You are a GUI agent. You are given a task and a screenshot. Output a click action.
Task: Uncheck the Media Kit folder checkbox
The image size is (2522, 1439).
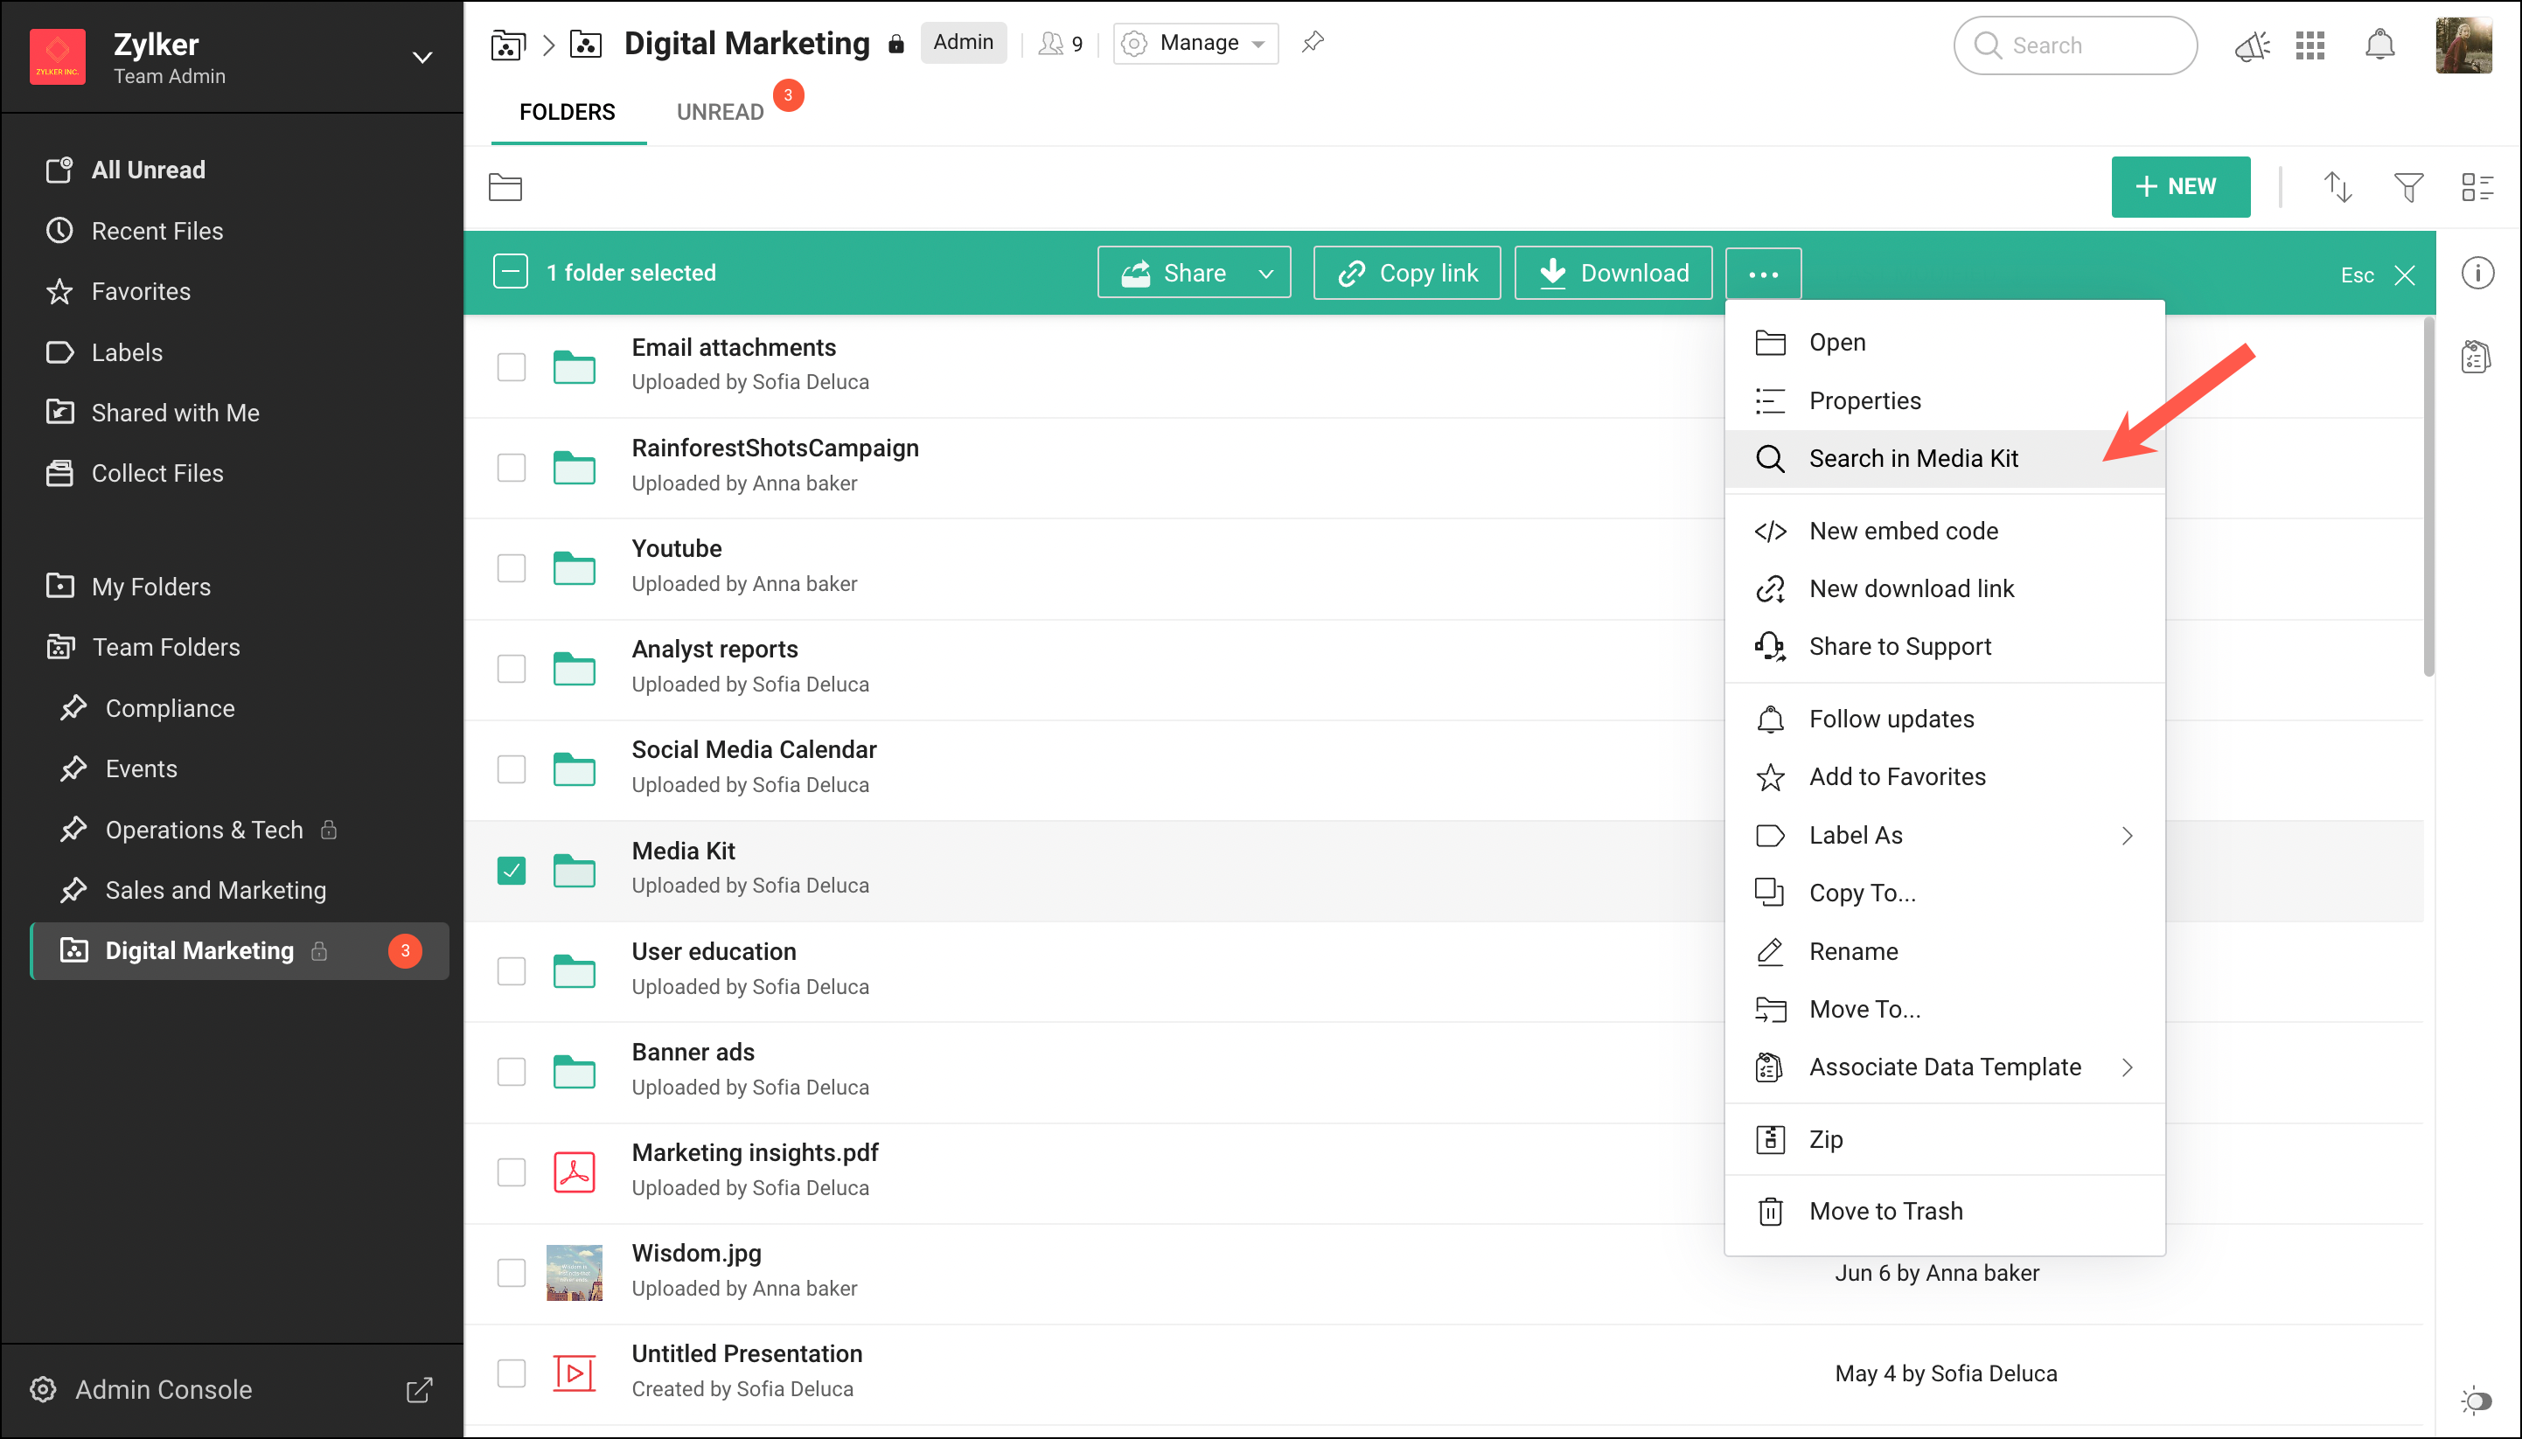511,870
